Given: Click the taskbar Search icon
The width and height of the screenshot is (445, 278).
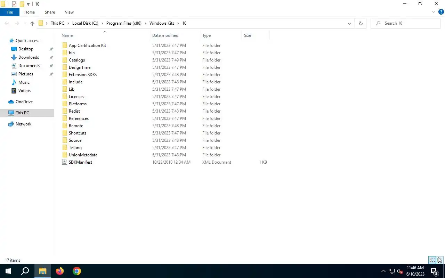Looking at the screenshot, I should [25, 271].
